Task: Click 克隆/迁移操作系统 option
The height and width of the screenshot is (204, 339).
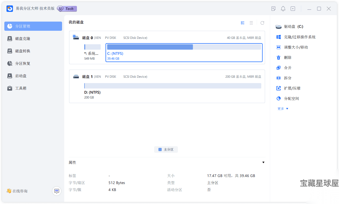Action: pos(296,37)
